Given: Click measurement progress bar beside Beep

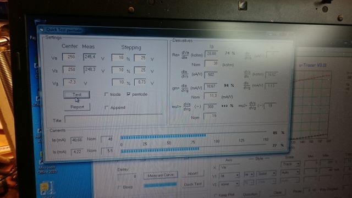Looking at the screenshot, I should tap(160, 185).
